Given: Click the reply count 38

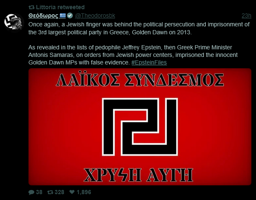Looking at the screenshot, I should (x=39, y=192).
